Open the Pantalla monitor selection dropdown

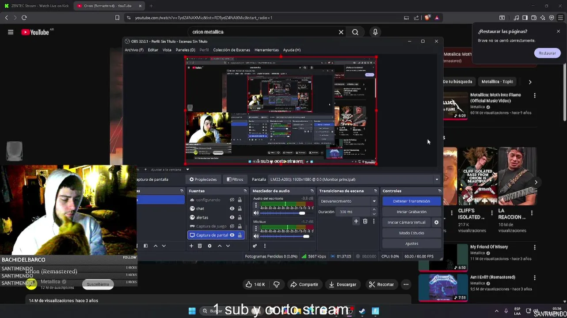tap(354, 179)
